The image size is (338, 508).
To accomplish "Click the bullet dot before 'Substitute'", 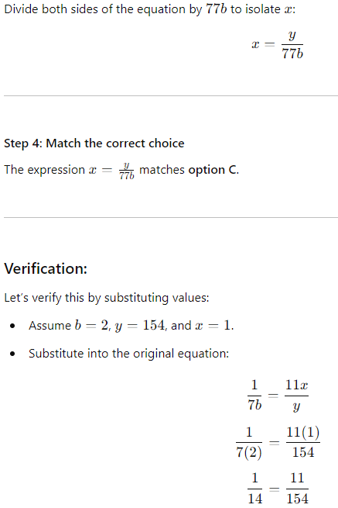I will 12,354.
